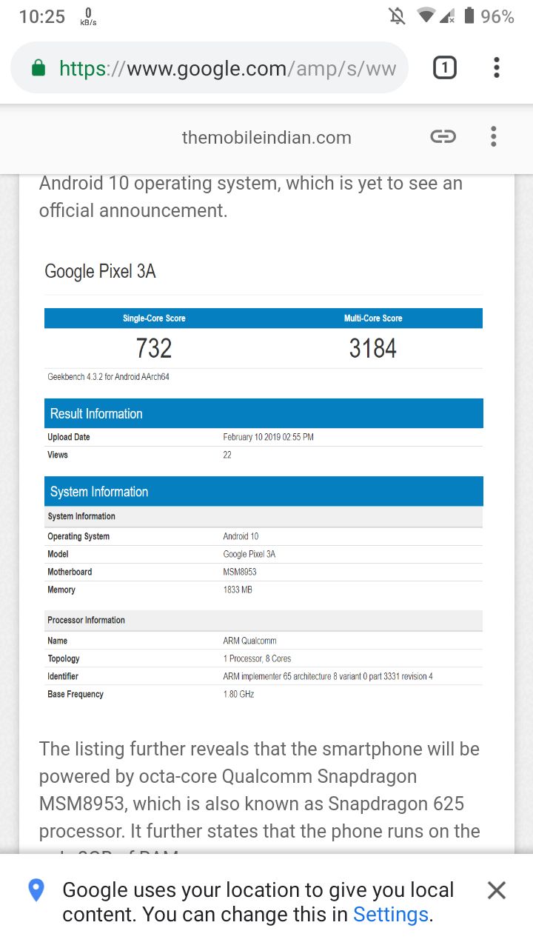
Task: Tap the System Information blue header
Action: click(x=264, y=491)
